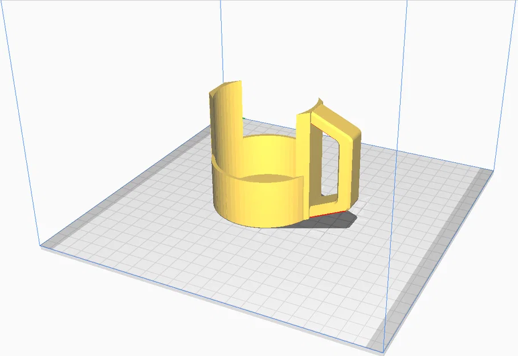Click the model's handle section
This screenshot has height=356, width=518.
(342, 159)
